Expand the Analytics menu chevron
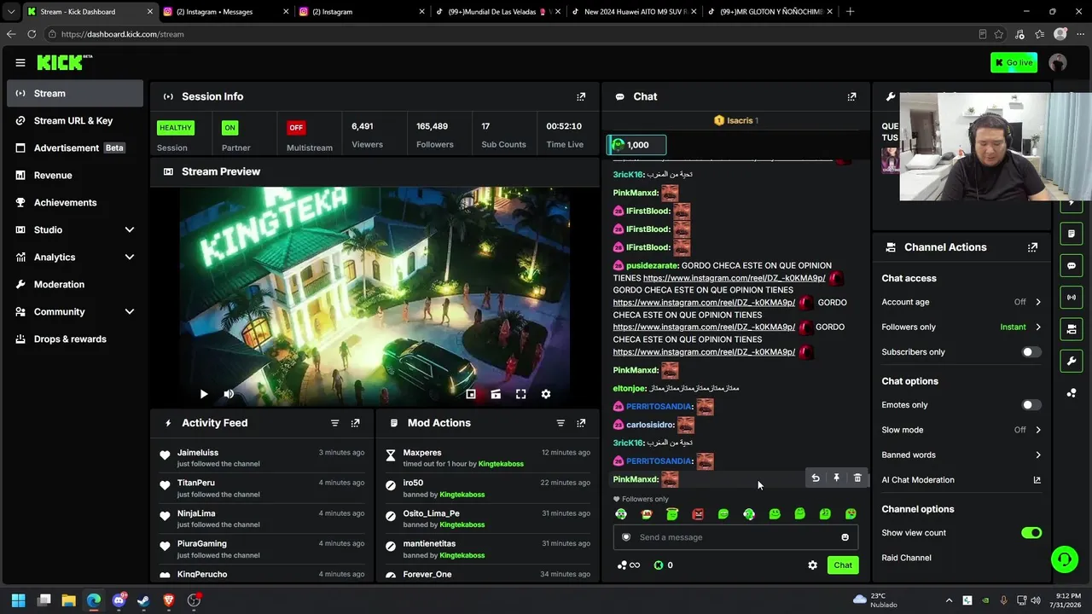 [x=130, y=258]
